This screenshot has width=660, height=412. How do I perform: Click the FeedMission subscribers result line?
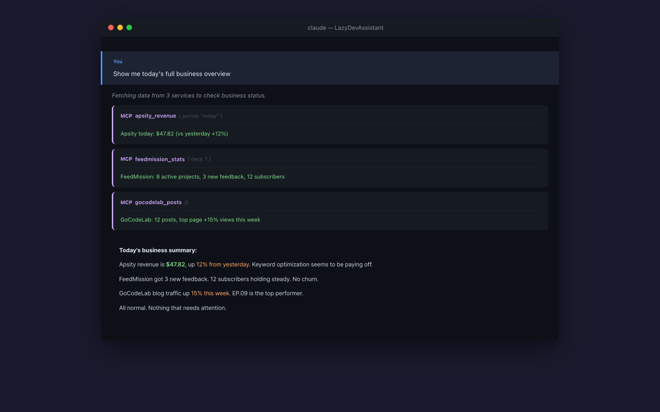tap(202, 177)
